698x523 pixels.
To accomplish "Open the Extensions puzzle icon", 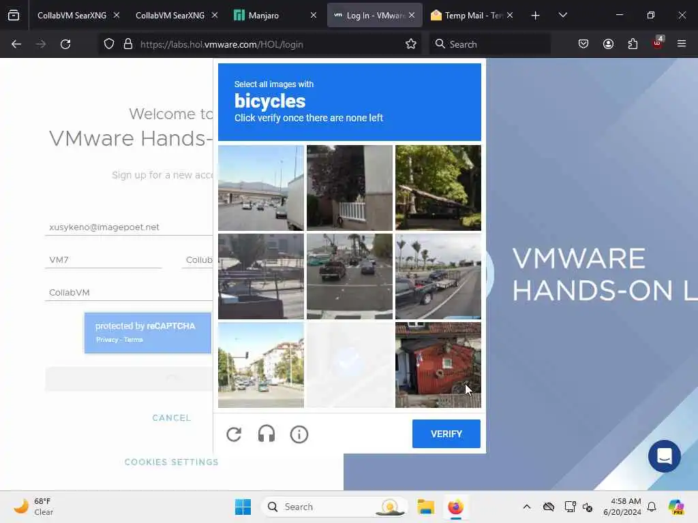I will click(x=633, y=44).
